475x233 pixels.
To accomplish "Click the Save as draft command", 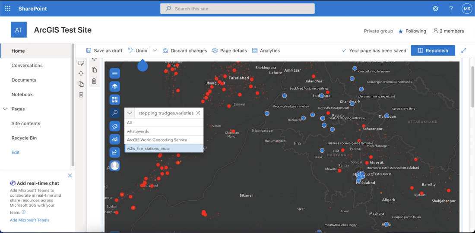I will tap(104, 50).
